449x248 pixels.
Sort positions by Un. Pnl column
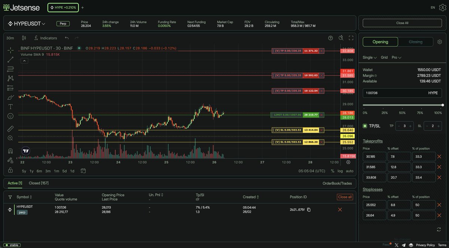[157, 195]
